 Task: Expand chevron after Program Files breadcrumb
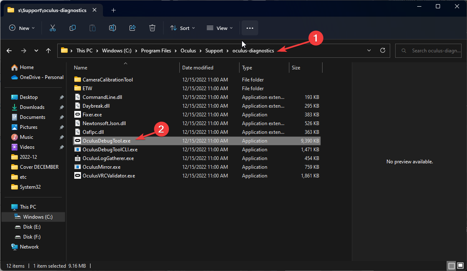176,51
